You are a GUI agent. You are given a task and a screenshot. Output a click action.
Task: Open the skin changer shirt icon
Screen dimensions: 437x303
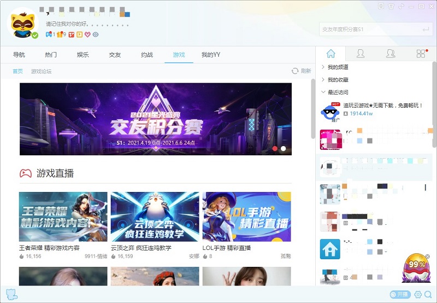[x=391, y=6]
